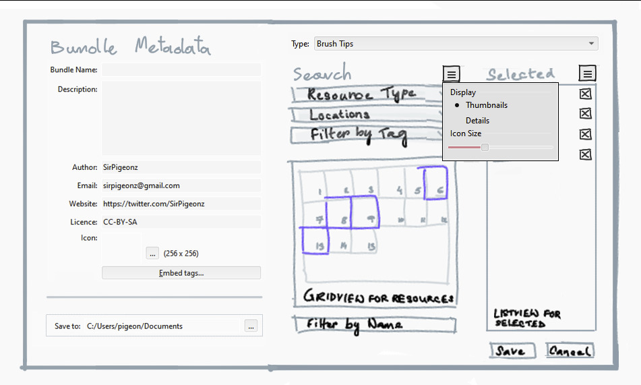
Task: Select highlighted resource cell 6 in grid
Action: point(436,183)
